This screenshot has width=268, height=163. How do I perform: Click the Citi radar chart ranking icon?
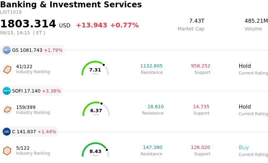7,151
